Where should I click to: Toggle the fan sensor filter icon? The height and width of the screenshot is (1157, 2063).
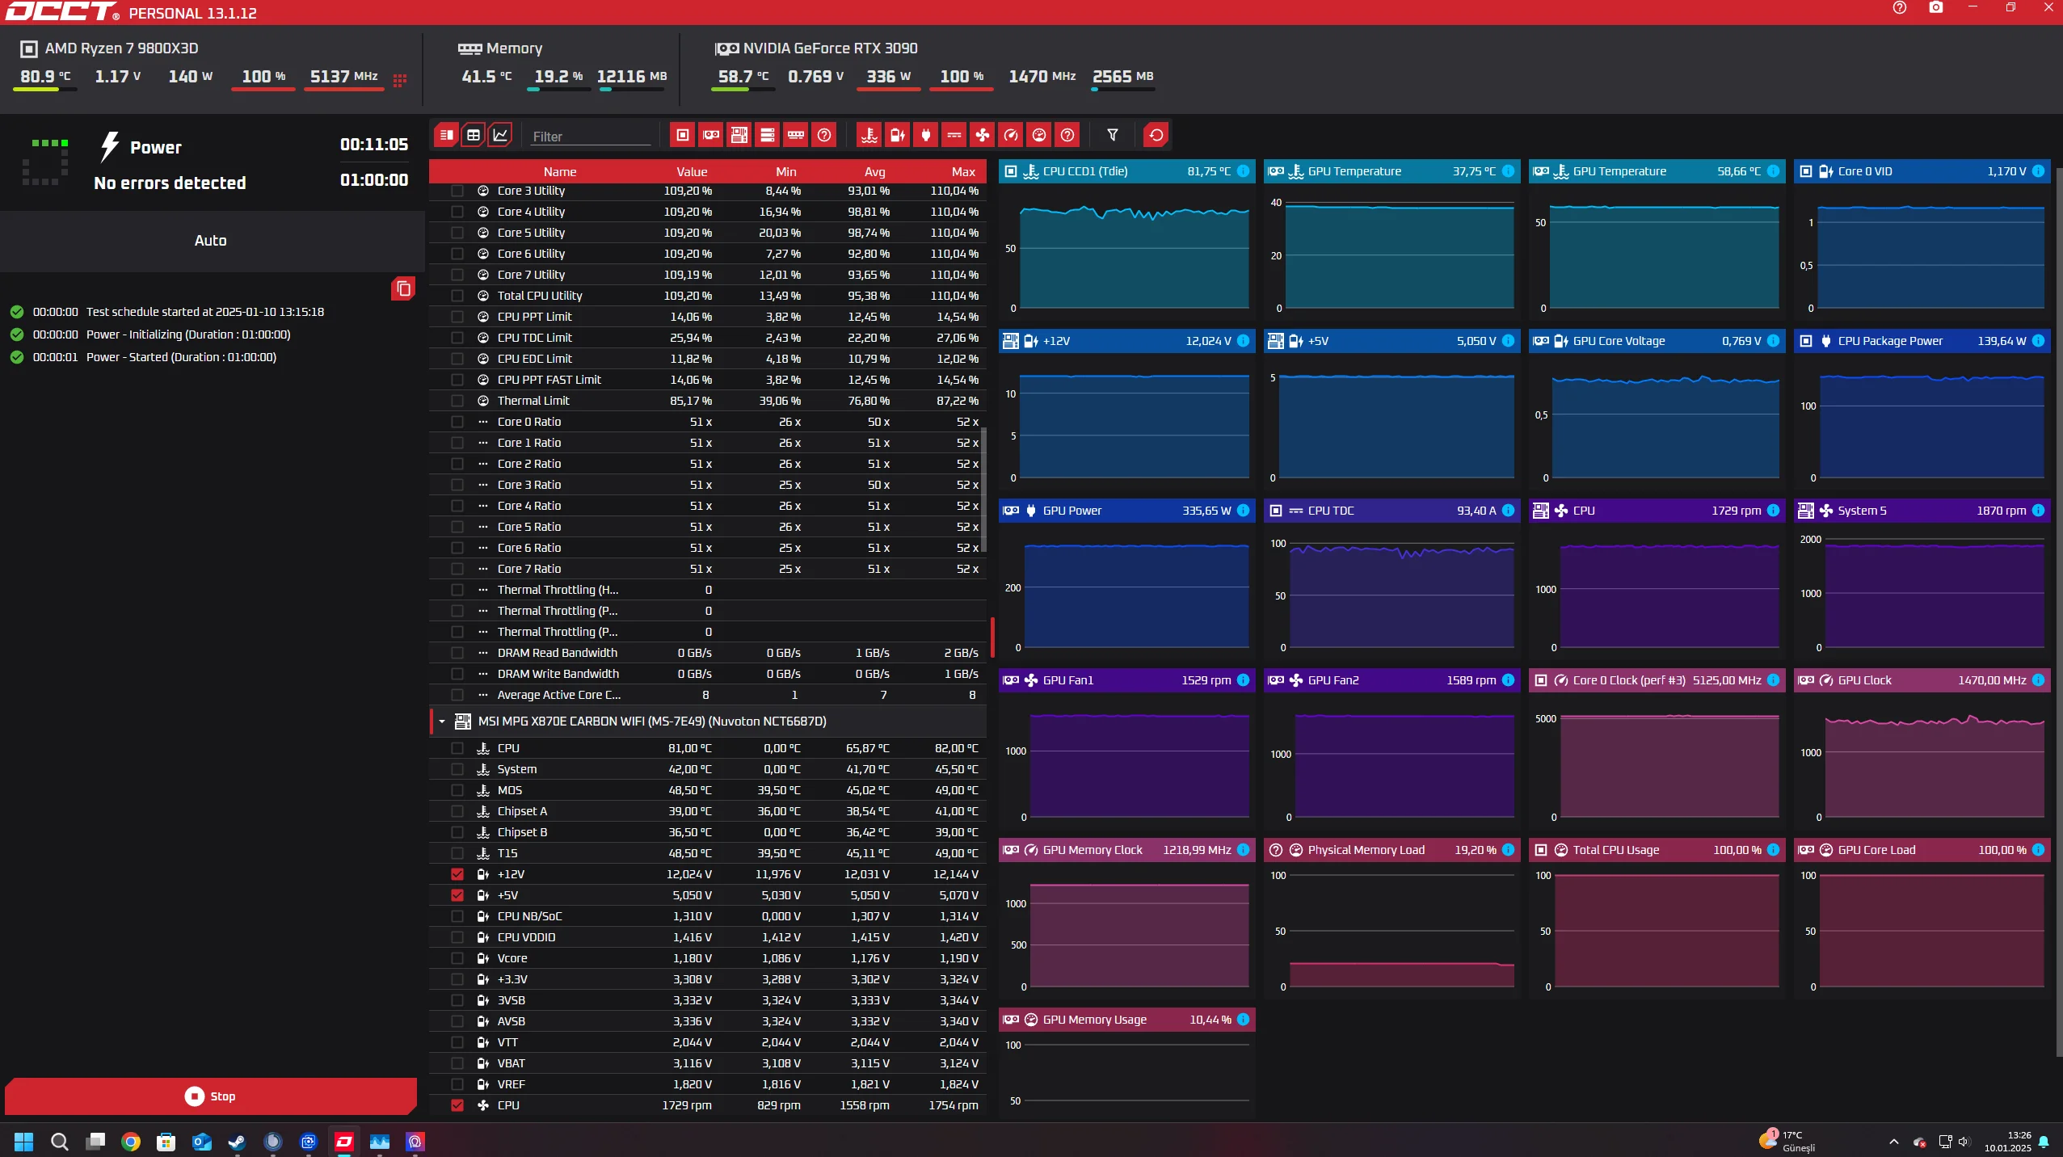pyautogui.click(x=983, y=136)
